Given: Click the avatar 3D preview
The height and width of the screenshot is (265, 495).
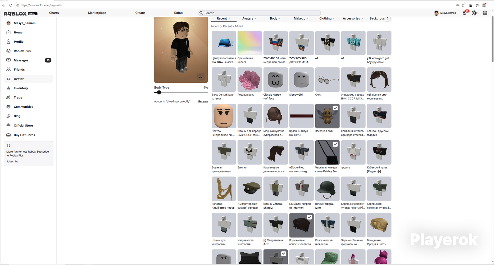Looking at the screenshot, I should pyautogui.click(x=181, y=50).
